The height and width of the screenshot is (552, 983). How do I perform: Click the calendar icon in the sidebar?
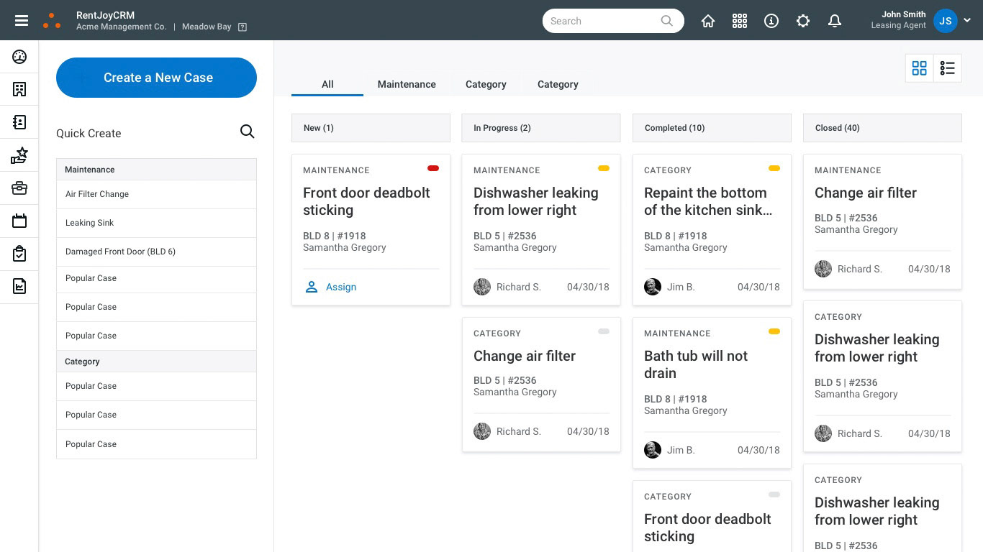point(19,221)
